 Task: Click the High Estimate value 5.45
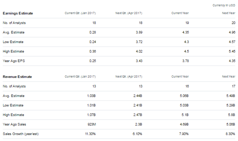232,51
